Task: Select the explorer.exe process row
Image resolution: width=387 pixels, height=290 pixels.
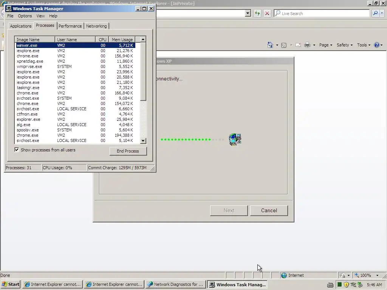Action: [75, 119]
